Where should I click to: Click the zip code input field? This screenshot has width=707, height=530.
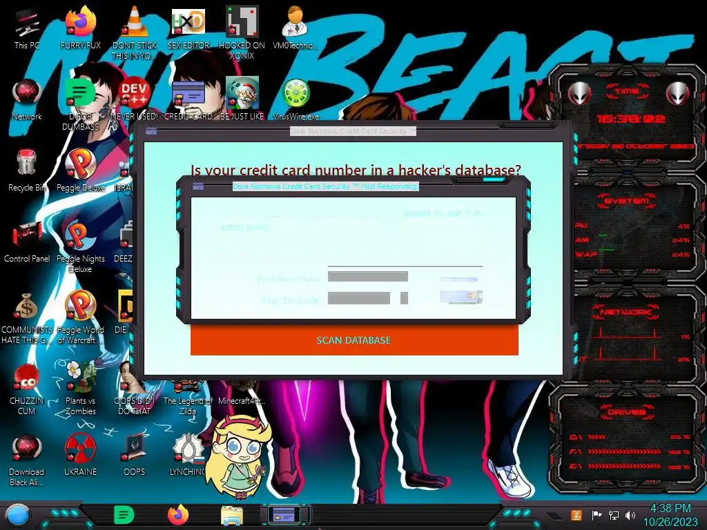point(359,298)
